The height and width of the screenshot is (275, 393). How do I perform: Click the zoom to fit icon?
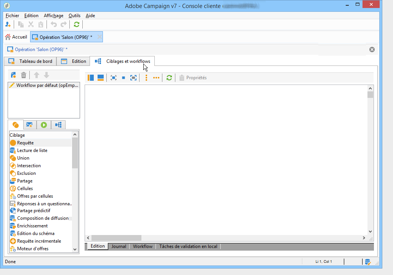click(x=114, y=78)
